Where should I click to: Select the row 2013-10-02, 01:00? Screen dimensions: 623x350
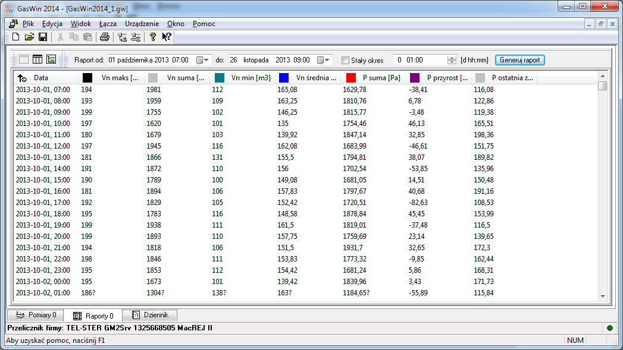[x=305, y=293]
